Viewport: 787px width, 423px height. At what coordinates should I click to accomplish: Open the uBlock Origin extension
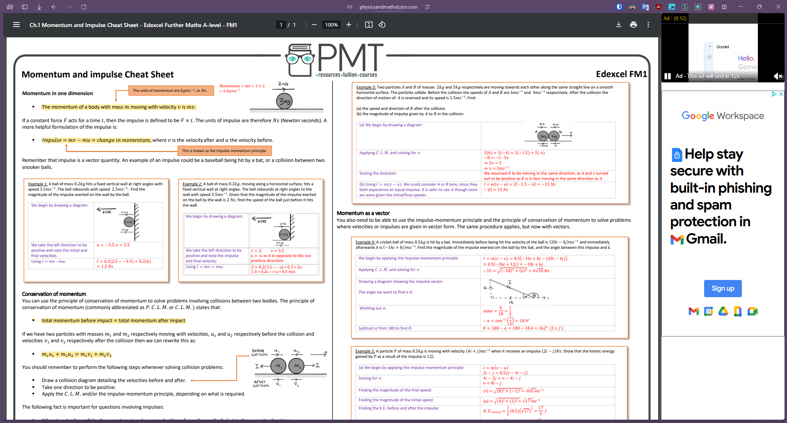click(x=659, y=7)
